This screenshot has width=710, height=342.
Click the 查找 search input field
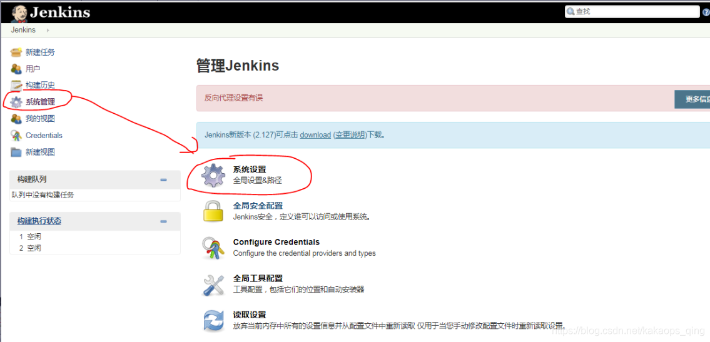(632, 12)
